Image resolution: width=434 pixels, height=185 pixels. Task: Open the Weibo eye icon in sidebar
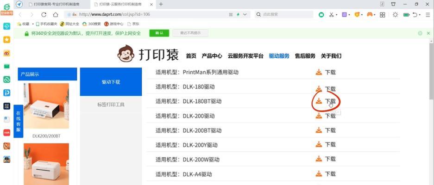coord(6,53)
